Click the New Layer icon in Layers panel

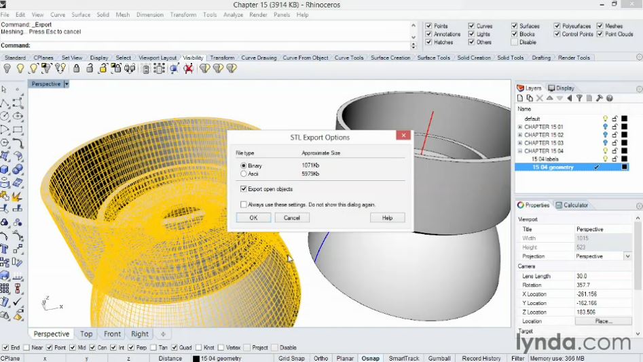tap(520, 98)
